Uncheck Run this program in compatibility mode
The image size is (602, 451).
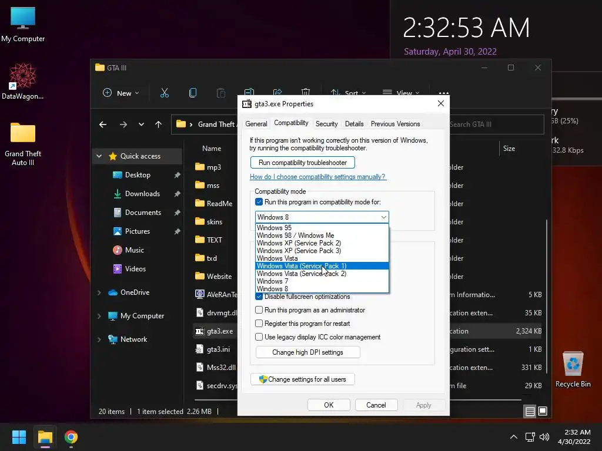[259, 202]
